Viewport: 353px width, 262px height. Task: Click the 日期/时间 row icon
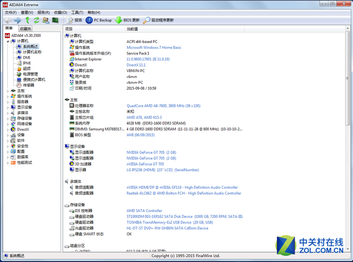coord(72,88)
